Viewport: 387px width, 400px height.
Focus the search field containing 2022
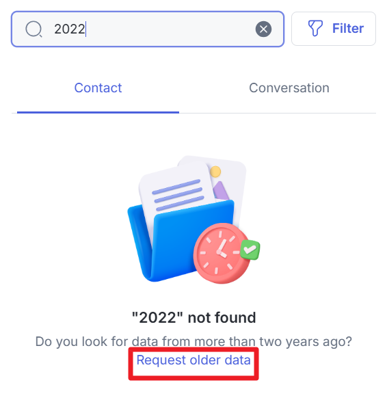tap(148, 29)
